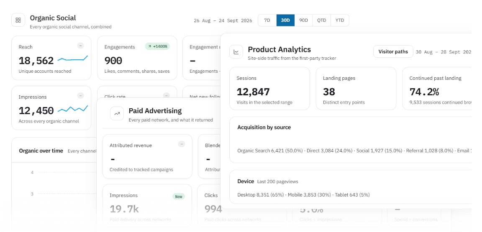Click the Tablet 643 (5%) device entry
The height and width of the screenshot is (232, 482).
(x=352, y=195)
